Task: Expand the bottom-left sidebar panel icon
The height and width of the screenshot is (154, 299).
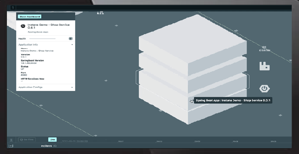Action: (x=11, y=146)
